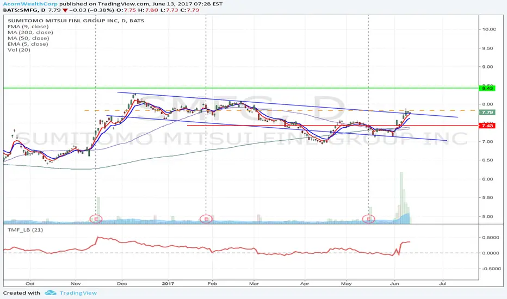Click the Apr date axis label
This screenshot has height=299, width=507.
pos(305,283)
